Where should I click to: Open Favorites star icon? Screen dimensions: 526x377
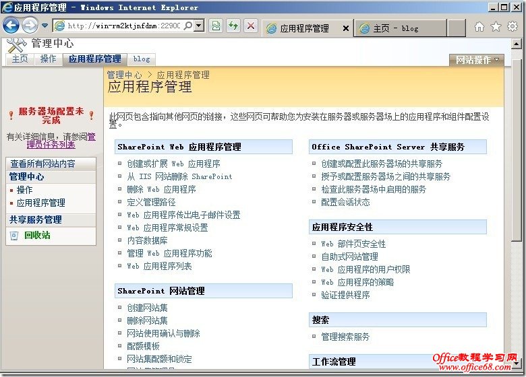point(496,26)
